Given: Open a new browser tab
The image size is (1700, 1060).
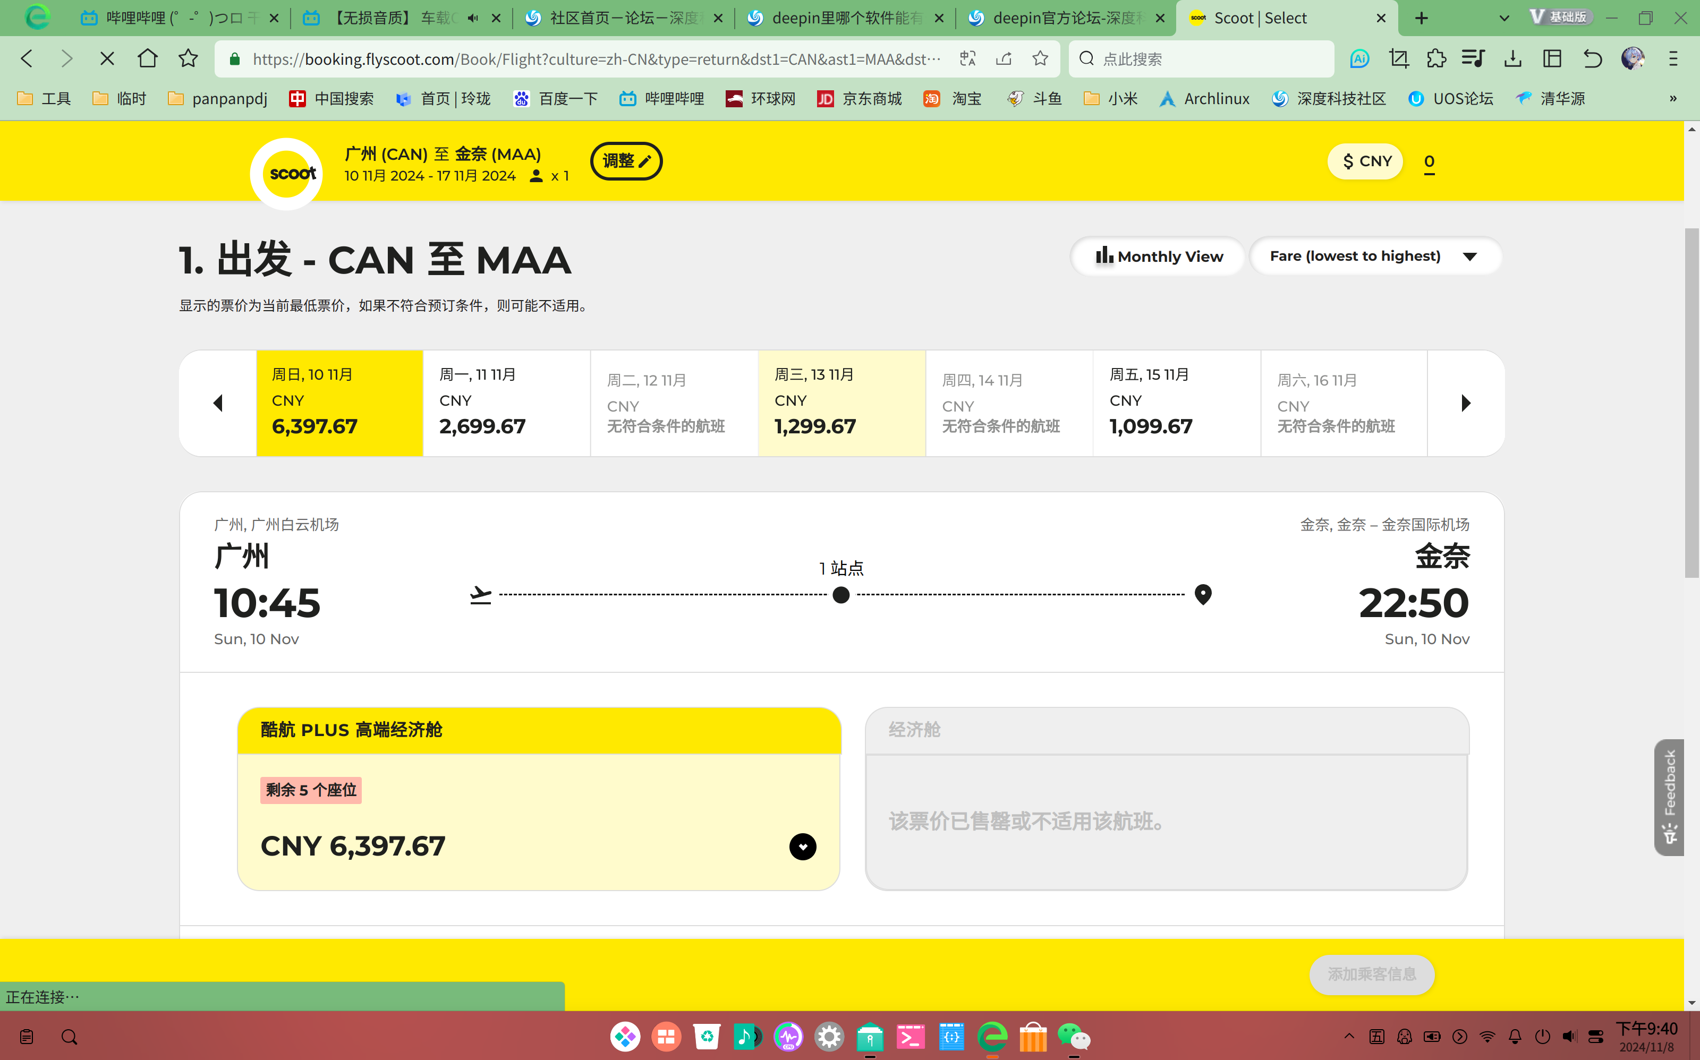Looking at the screenshot, I should (x=1422, y=18).
